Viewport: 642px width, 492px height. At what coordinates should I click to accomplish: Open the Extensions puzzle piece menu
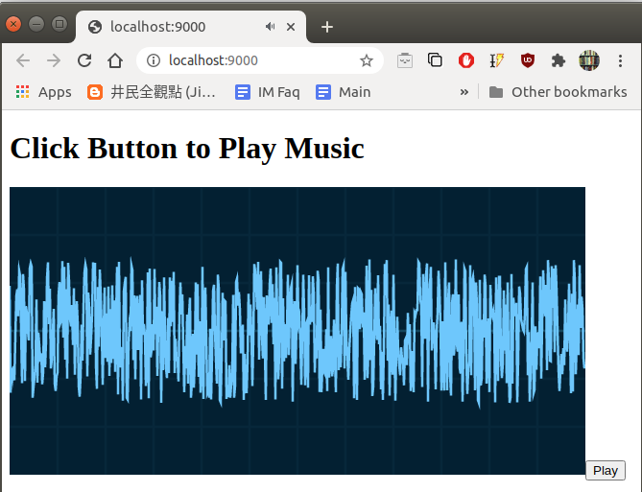559,60
